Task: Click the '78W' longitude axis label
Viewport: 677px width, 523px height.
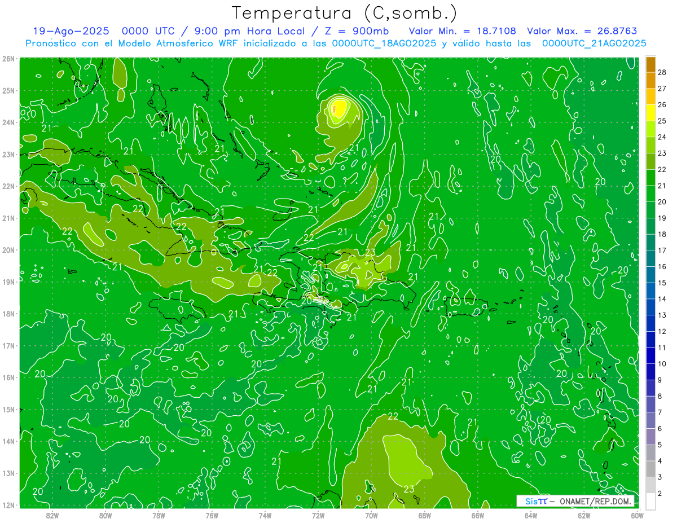Action: (159, 515)
